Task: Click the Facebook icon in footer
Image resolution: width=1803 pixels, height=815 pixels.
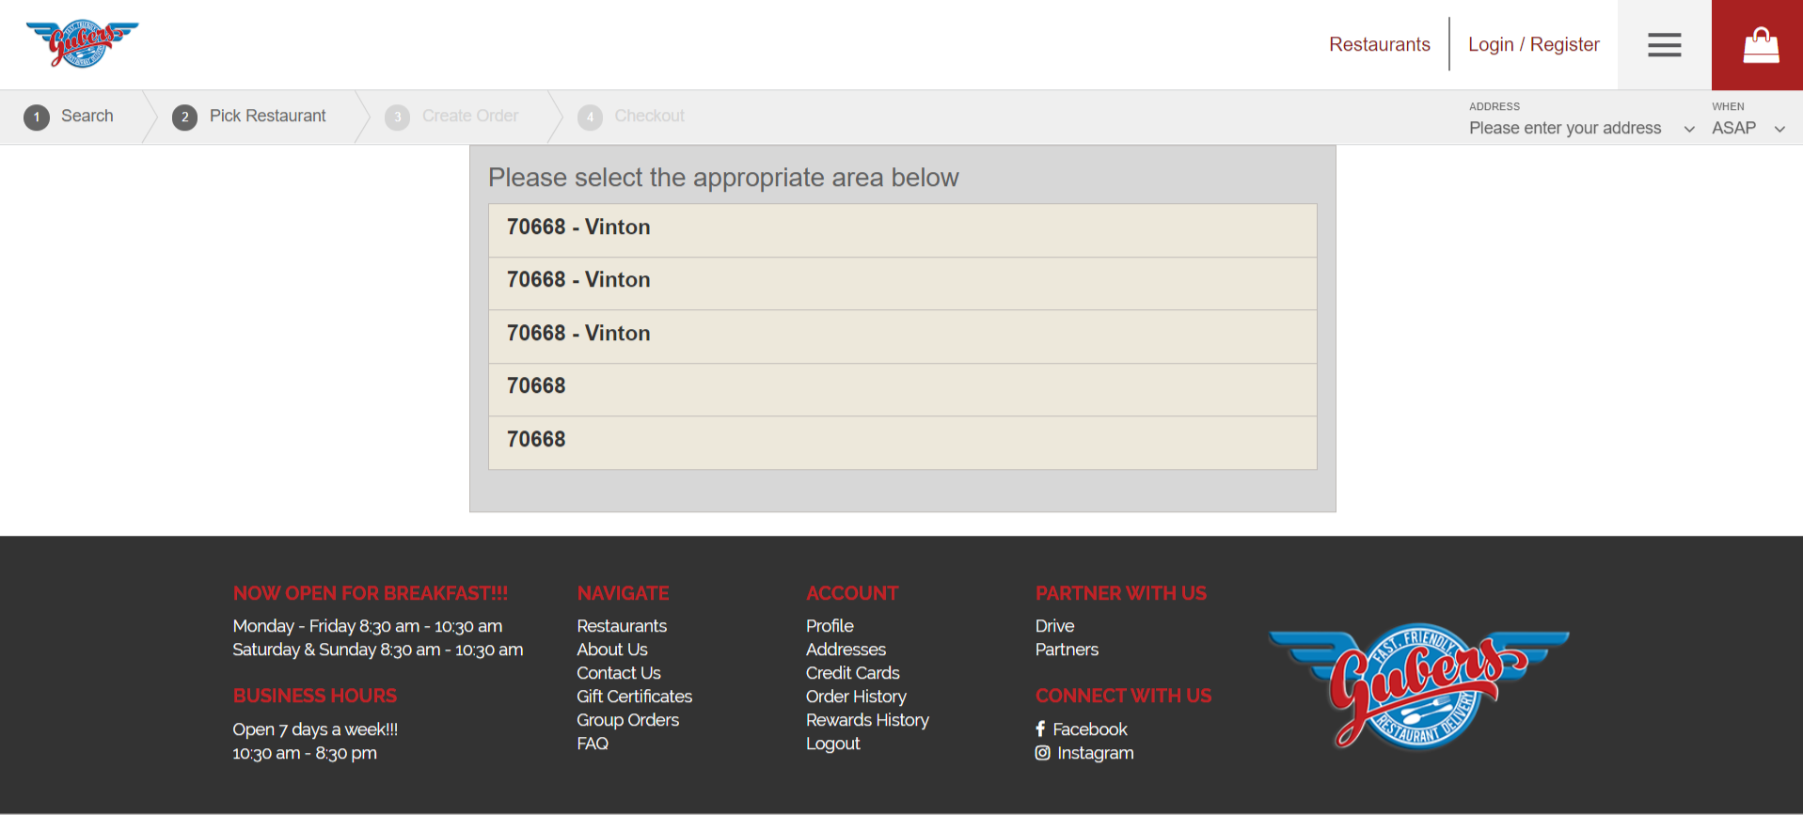Action: (x=1040, y=729)
